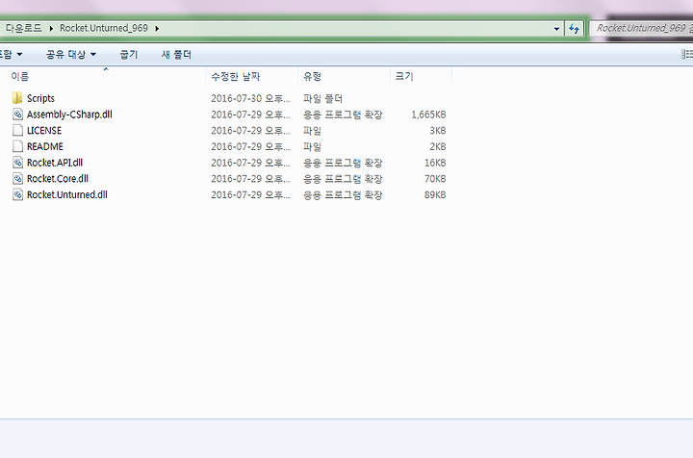693x458 pixels.
Task: Click the 응용 프로그램 확장 type of Rocket.Core.dll
Action: click(343, 179)
